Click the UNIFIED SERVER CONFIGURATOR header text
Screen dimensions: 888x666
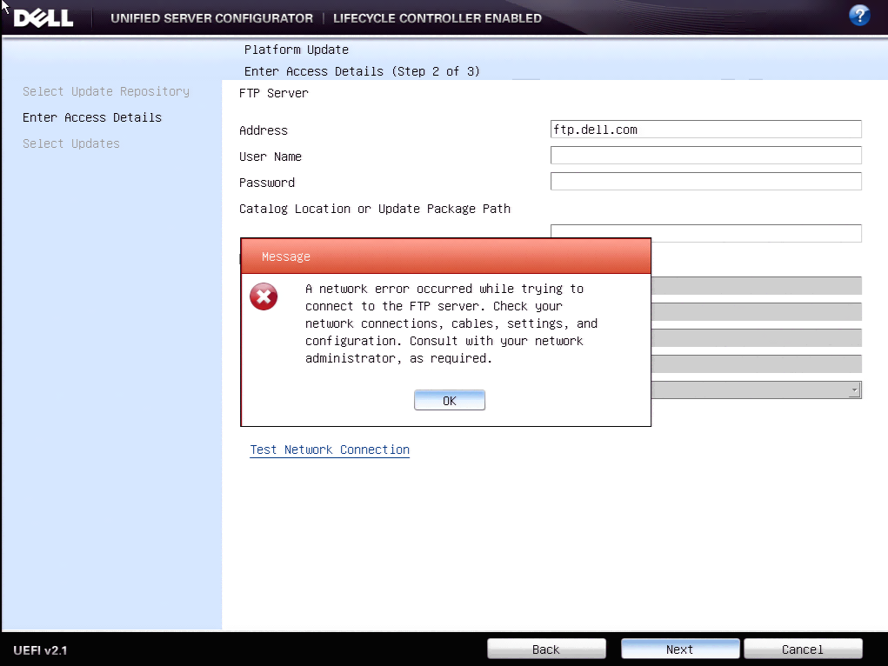[x=211, y=17]
